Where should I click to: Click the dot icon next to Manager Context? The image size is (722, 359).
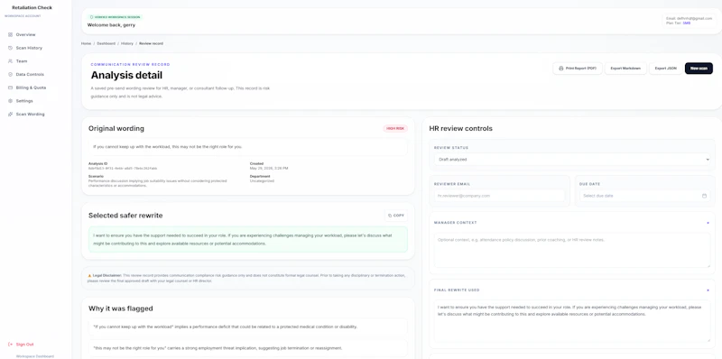708,223
